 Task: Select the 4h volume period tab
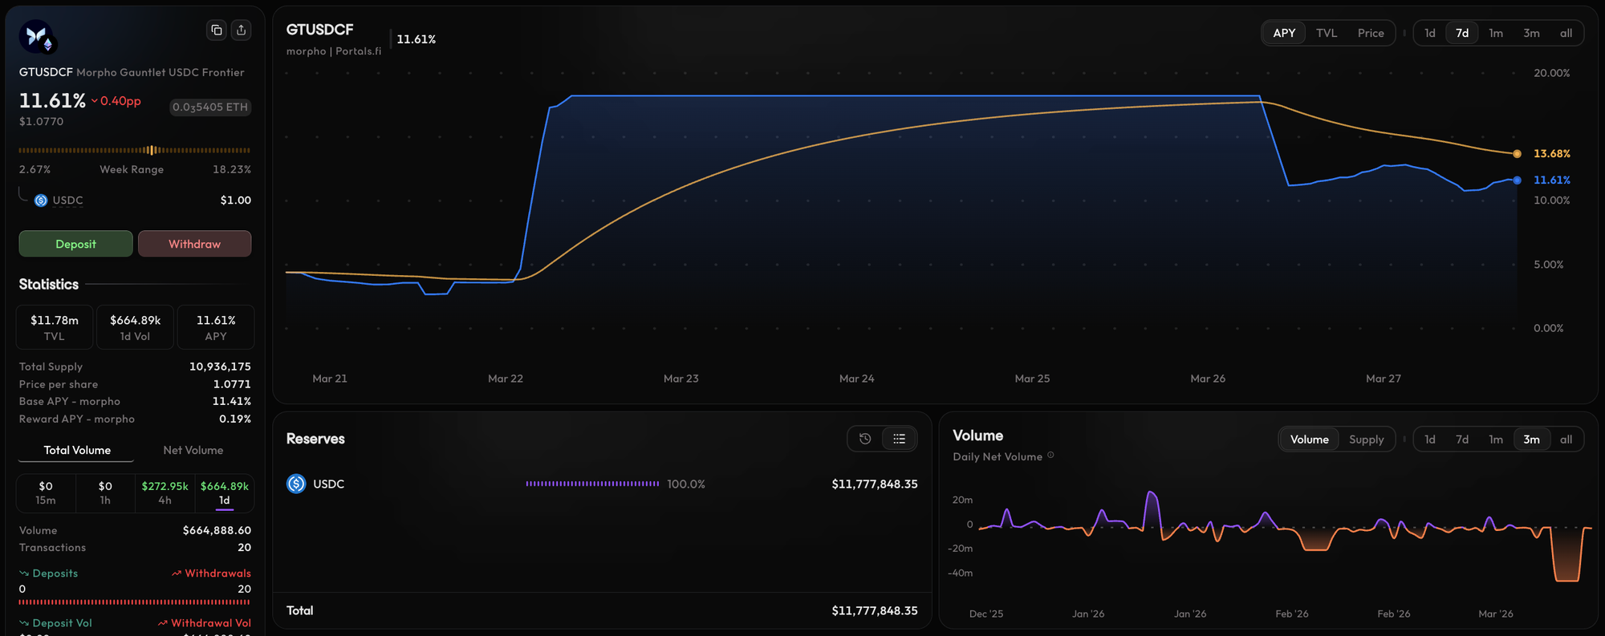click(x=165, y=492)
